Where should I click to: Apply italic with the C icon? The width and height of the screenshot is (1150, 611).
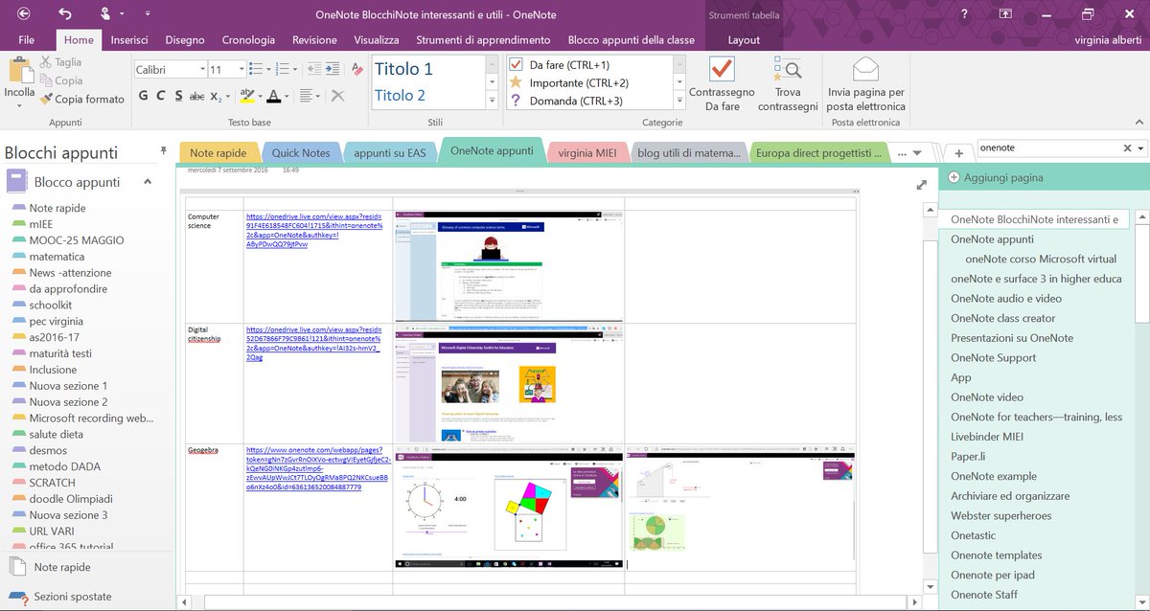[x=161, y=96]
